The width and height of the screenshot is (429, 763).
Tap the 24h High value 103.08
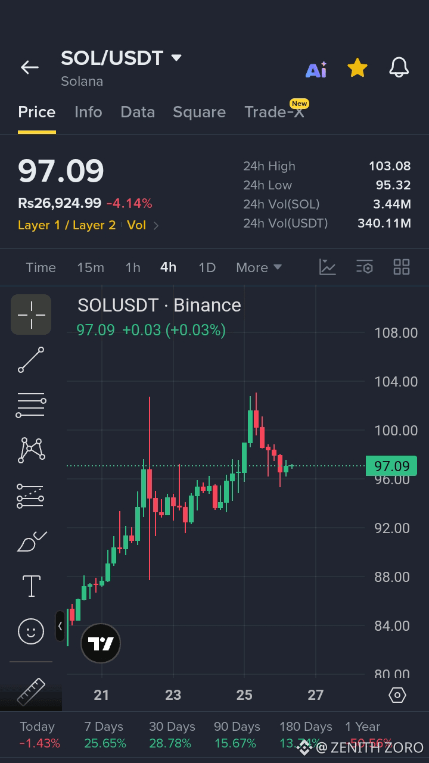click(390, 166)
